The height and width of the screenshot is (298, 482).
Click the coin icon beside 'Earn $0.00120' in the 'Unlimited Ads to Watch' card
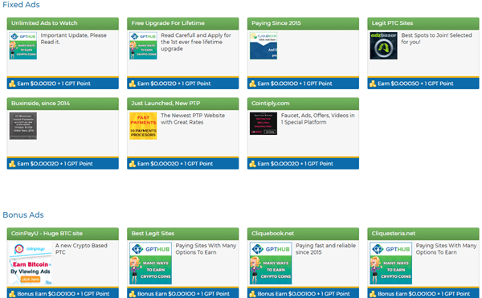12,84
